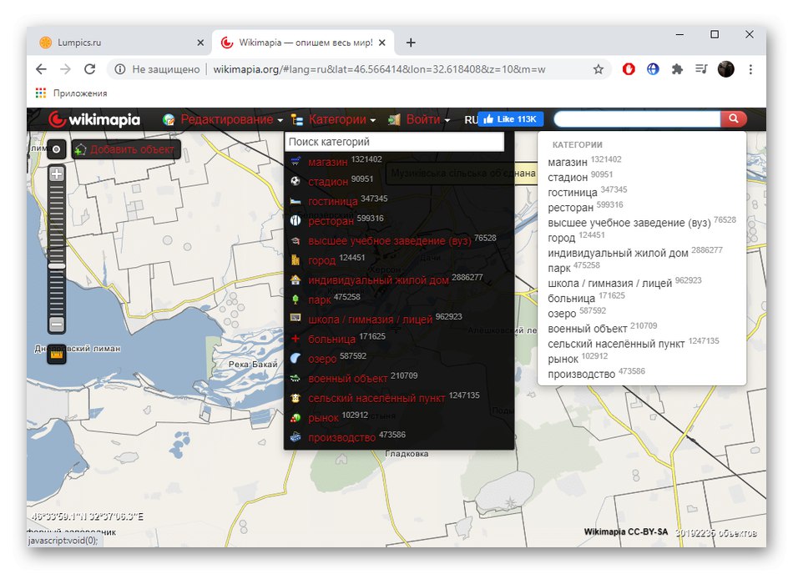Click the Поиск категорий input field
Screen dimensions: 793x574
(x=394, y=143)
